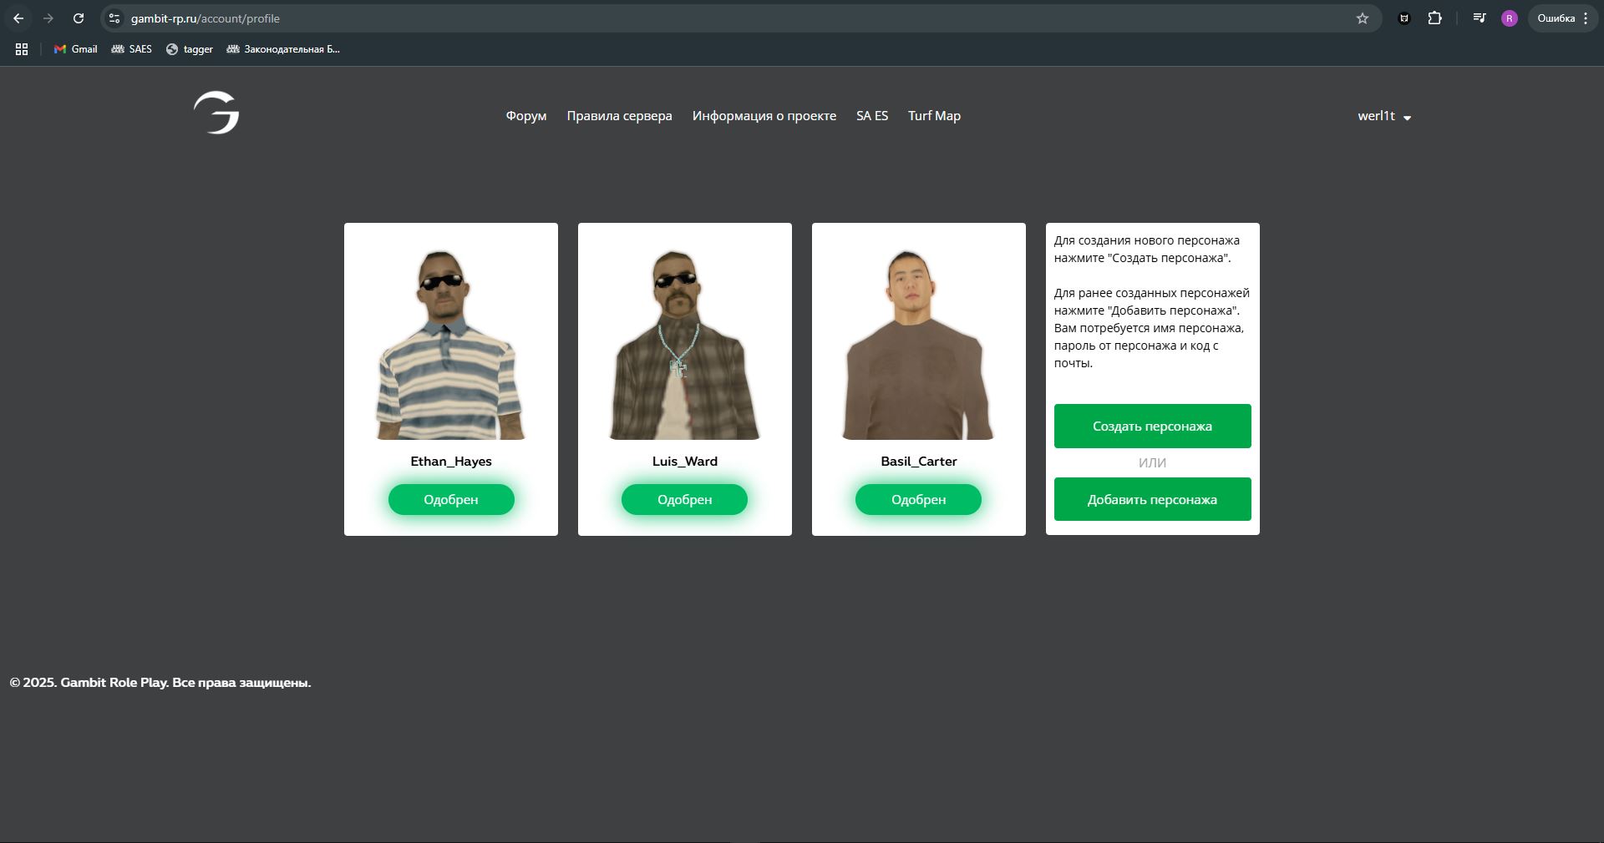Open the apps grid in bookmarks bar

[22, 49]
